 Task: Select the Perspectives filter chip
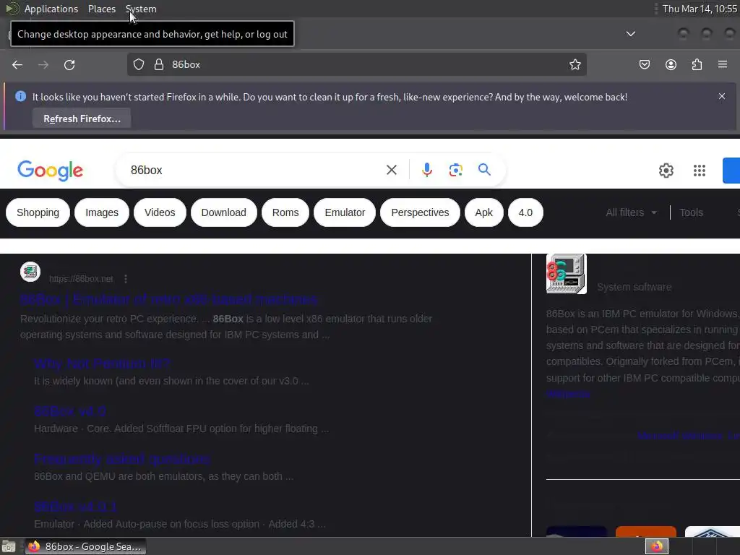(x=420, y=212)
